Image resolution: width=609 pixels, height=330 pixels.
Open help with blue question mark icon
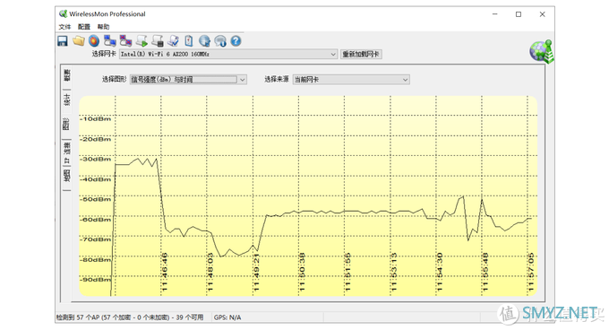[x=236, y=41]
